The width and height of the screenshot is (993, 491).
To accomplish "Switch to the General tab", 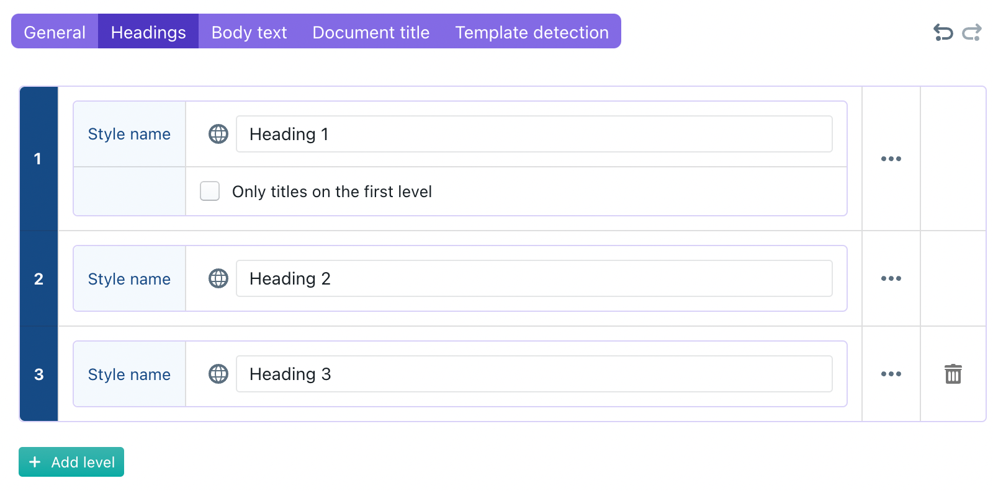I will pyautogui.click(x=55, y=32).
